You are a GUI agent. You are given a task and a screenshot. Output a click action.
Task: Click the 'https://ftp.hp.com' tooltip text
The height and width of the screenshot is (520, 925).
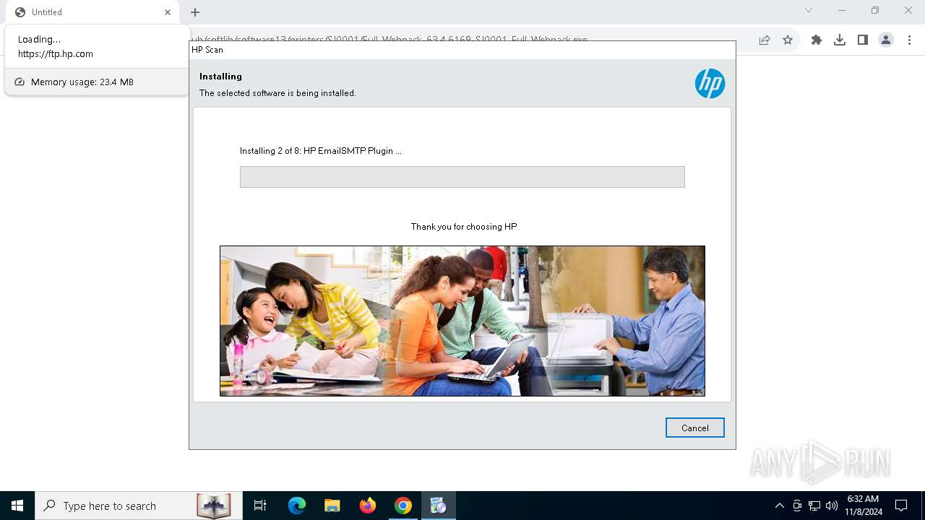(56, 53)
